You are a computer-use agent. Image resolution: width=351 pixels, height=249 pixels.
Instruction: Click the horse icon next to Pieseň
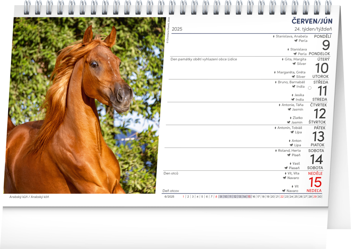[286, 168]
